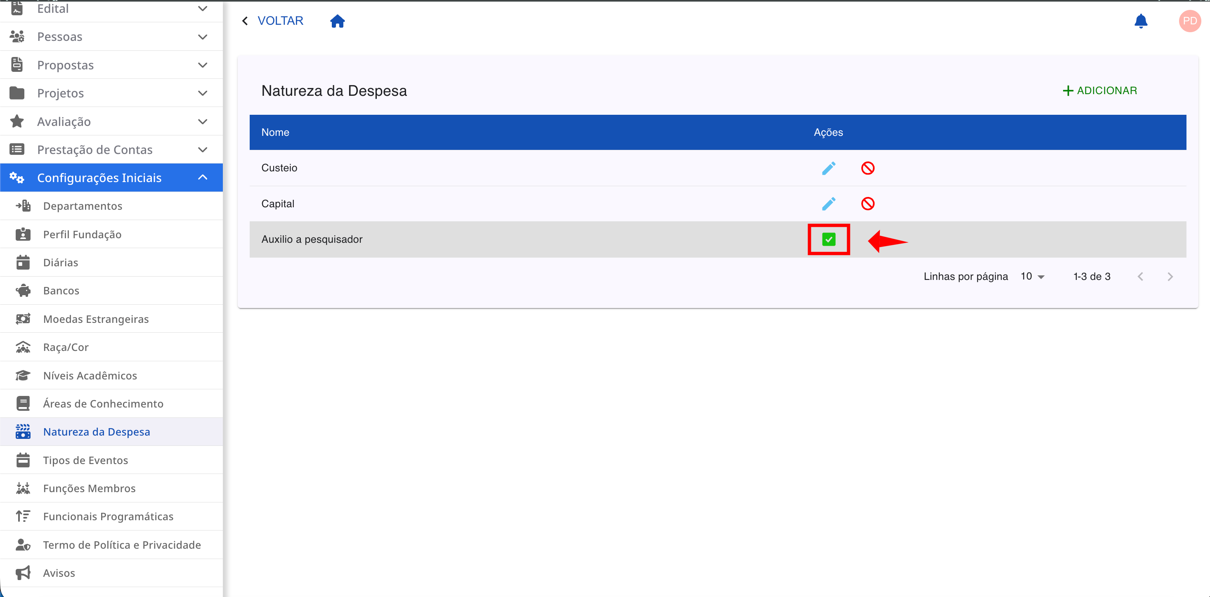The image size is (1210, 597).
Task: Open the Linhas por página dropdown
Action: coord(1032,276)
